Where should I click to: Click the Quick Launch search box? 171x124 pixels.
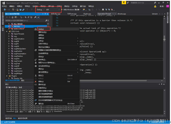click(141, 2)
